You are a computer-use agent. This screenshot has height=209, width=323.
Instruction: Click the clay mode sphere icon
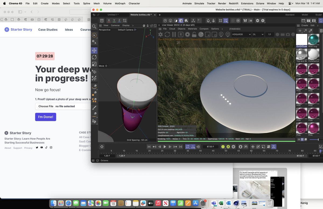[201, 34]
